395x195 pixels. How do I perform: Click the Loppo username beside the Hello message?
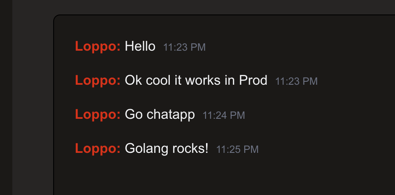click(x=97, y=46)
